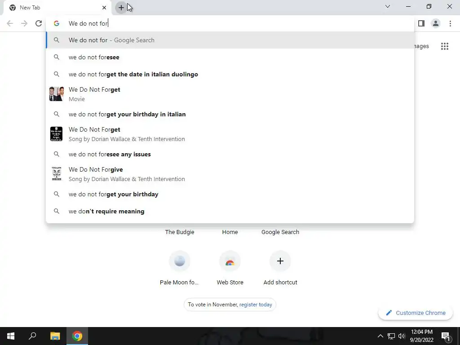Select 'We Do Not Forget' Movie suggestion
The height and width of the screenshot is (345, 460).
[x=230, y=94]
